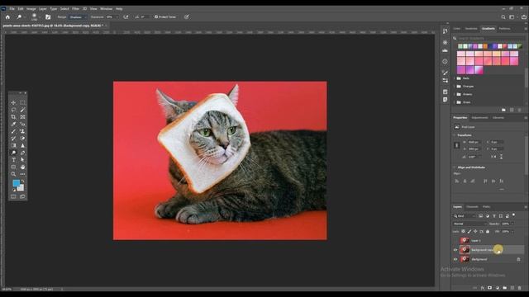Select the Zoom tool

click(13, 174)
